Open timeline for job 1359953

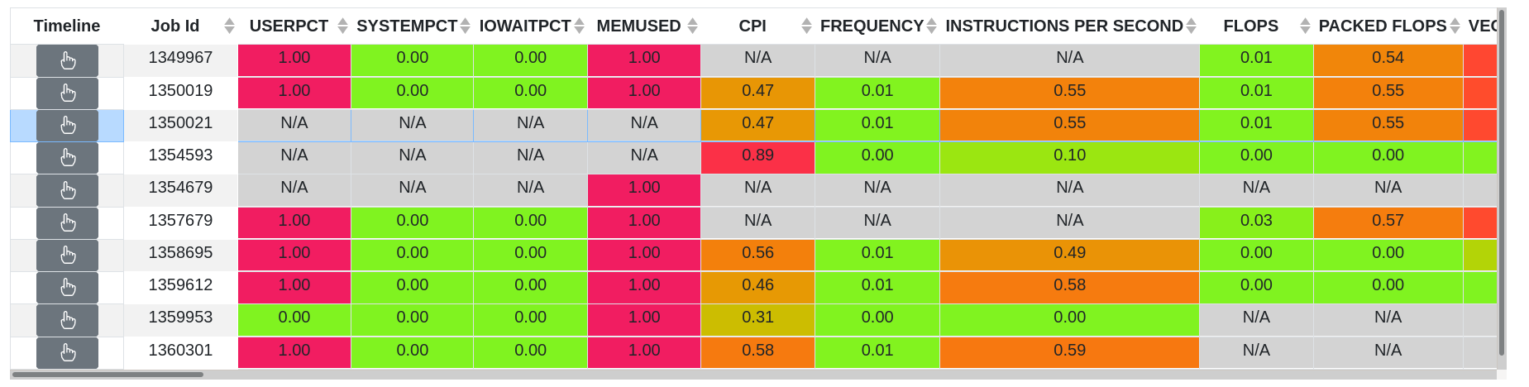tap(67, 320)
